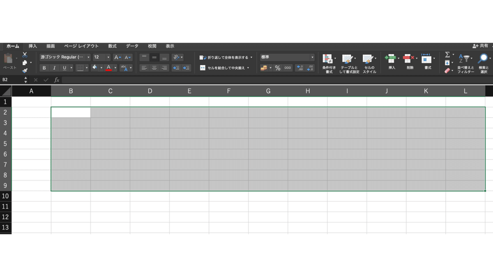Toggle top vertical alignment
The image size is (493, 277).
(x=144, y=57)
